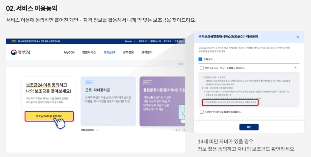Click the 02. 서비스 이용동의 heading
Image resolution: width=311 pixels, height=157 pixels.
(32, 8)
